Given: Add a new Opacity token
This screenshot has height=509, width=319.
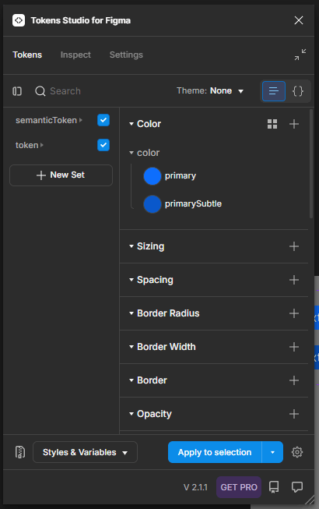Looking at the screenshot, I should pos(294,414).
